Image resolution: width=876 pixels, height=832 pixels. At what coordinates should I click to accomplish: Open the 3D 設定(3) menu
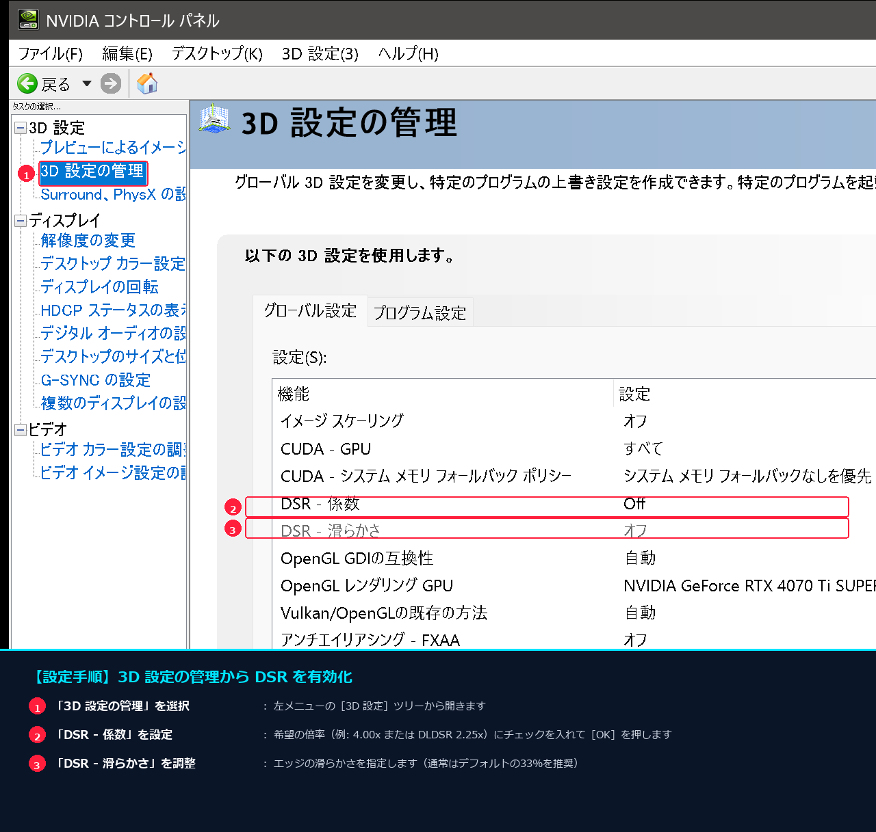(x=320, y=54)
